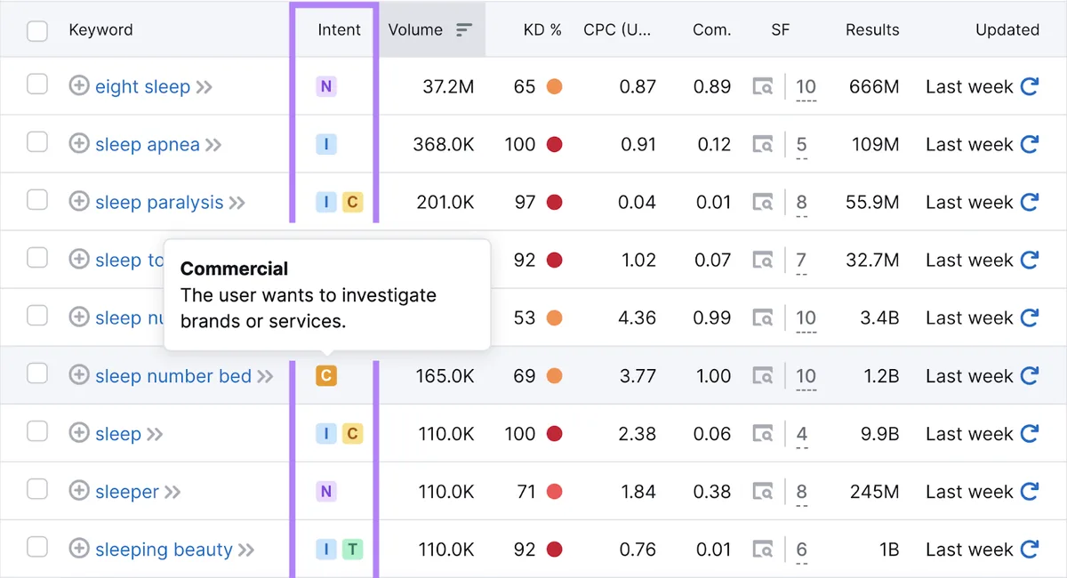The height and width of the screenshot is (578, 1067).
Task: Refresh metrics for 'sleep number bed'
Action: click(1030, 376)
